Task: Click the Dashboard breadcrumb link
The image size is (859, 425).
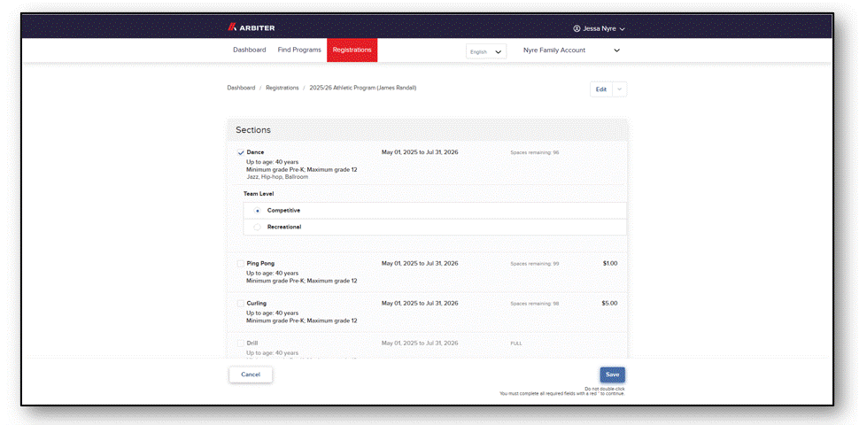Action: 241,88
